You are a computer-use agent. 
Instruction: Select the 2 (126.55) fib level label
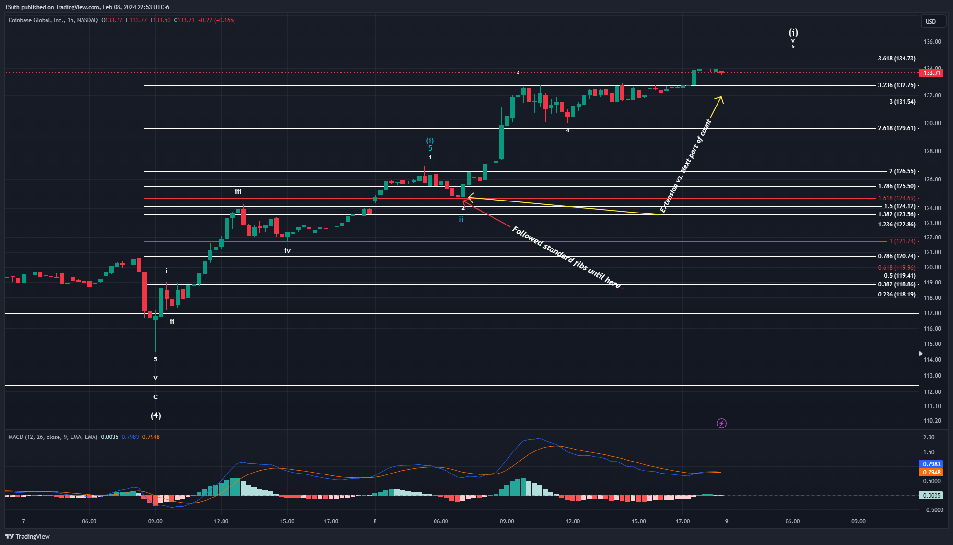coord(902,171)
